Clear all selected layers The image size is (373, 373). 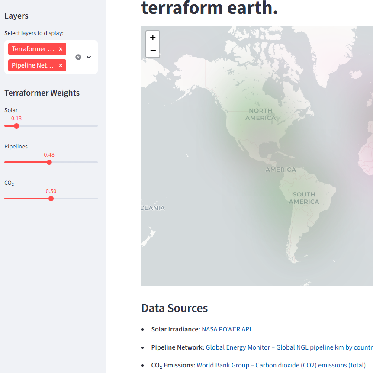click(x=78, y=57)
